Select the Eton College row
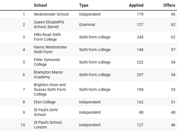The image size is (177, 131). coord(88,102)
